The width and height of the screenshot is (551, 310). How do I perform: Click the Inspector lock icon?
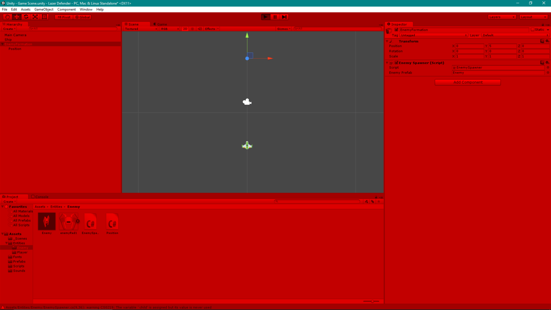[543, 25]
